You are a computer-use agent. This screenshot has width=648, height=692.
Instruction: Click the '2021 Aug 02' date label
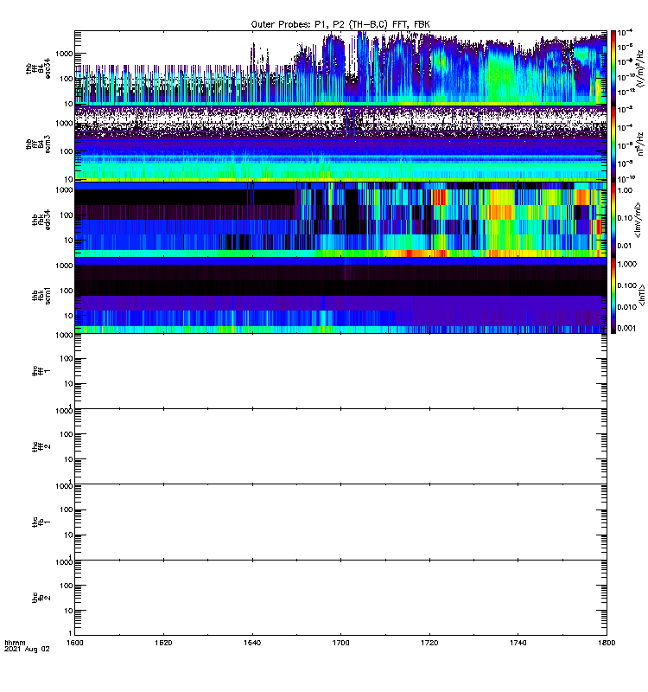coord(27,650)
